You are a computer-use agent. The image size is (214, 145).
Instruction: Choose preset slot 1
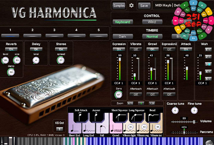[10, 36]
